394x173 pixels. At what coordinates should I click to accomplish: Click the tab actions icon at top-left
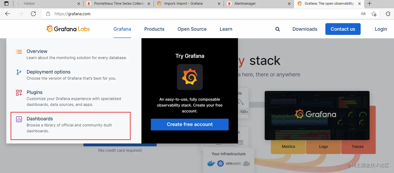(7, 4)
